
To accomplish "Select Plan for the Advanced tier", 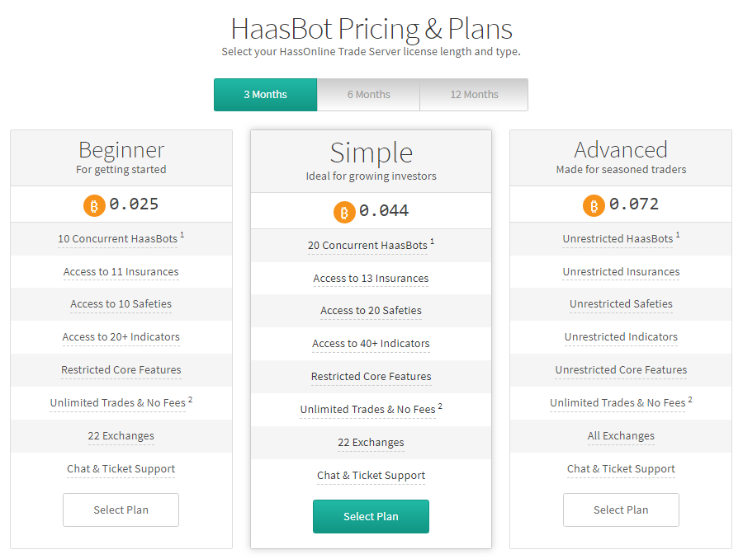I will (x=621, y=510).
